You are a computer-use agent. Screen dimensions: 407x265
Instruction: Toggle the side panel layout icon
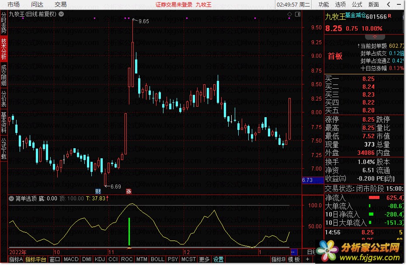pyautogui.click(x=297, y=14)
